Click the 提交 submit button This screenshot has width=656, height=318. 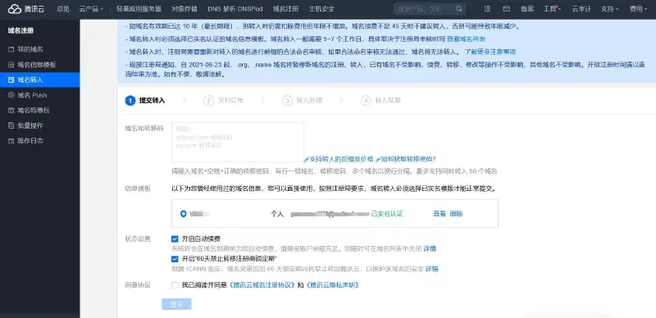pos(176,304)
